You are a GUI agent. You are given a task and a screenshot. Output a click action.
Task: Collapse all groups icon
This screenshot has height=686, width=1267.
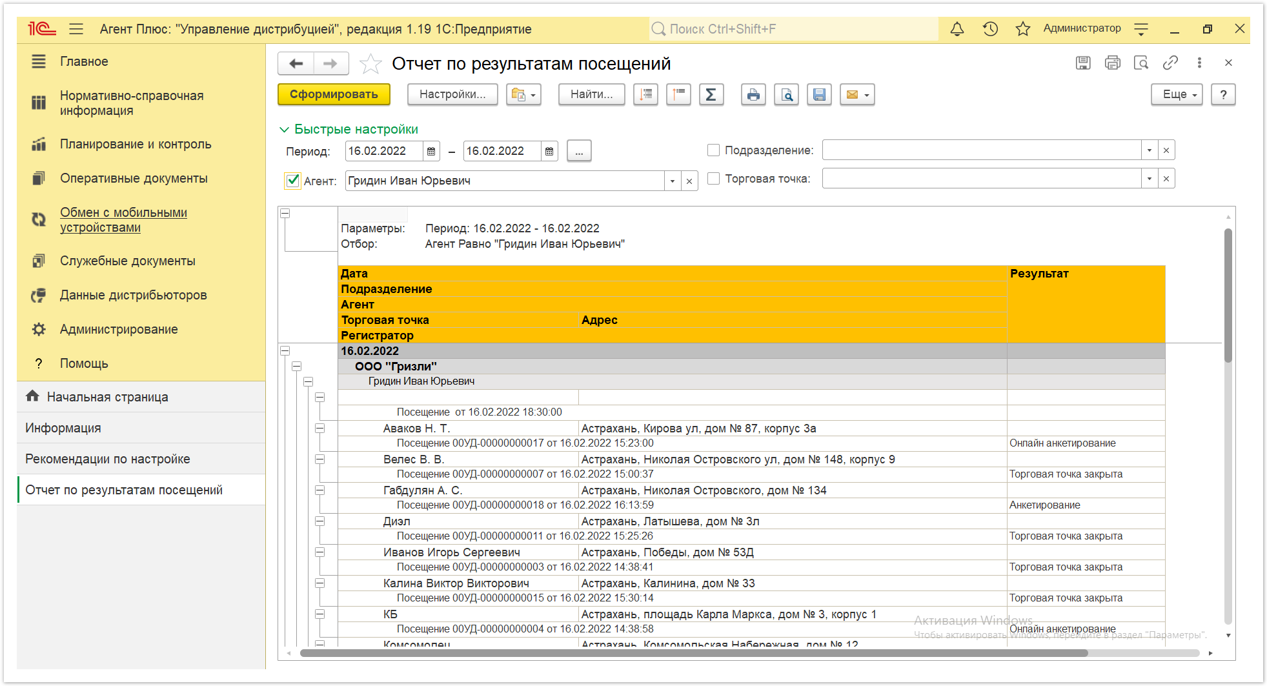point(678,95)
